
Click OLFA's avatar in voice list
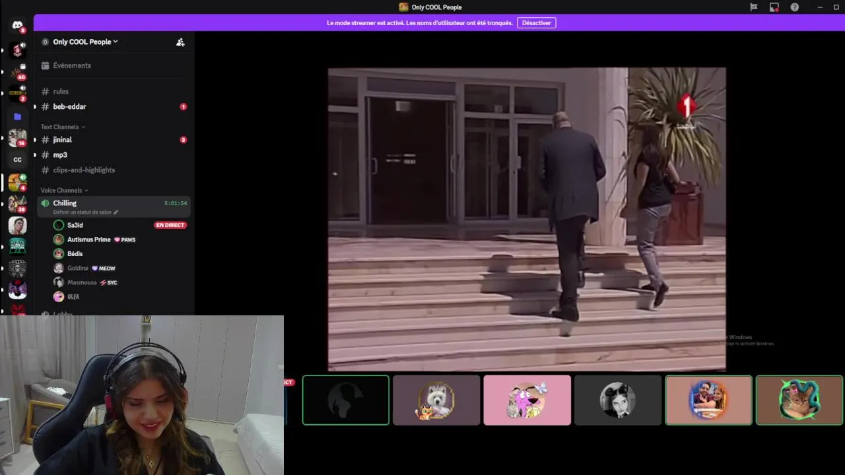[x=59, y=297]
